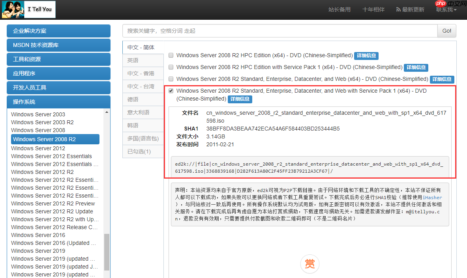
Task: Click the Go! search button
Action: pos(446,30)
